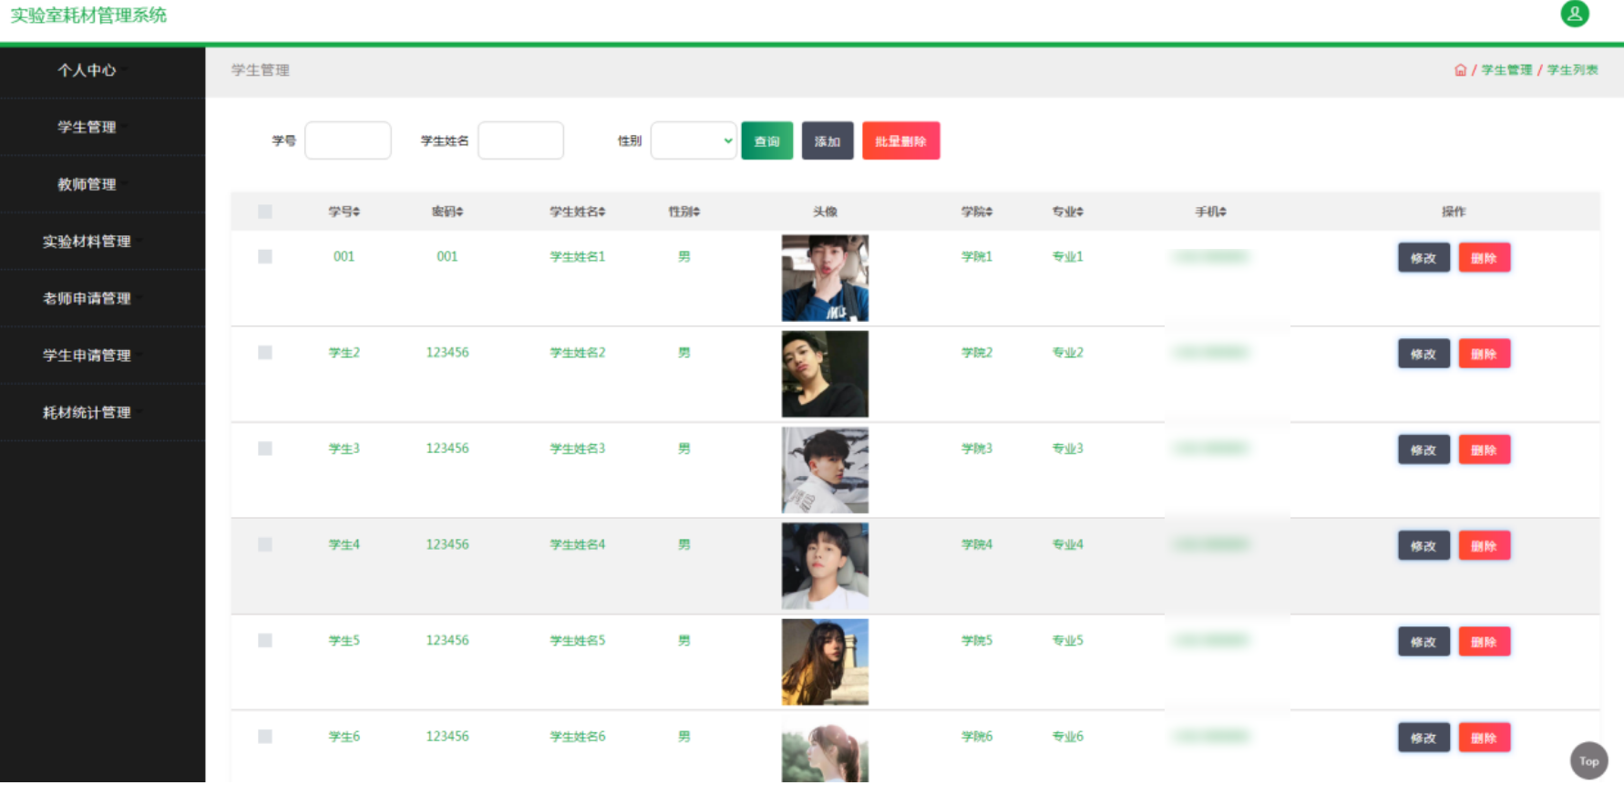Image resolution: width=1624 pixels, height=785 pixels.
Task: Open 实验材料管理 in sidebar
Action: 87,242
